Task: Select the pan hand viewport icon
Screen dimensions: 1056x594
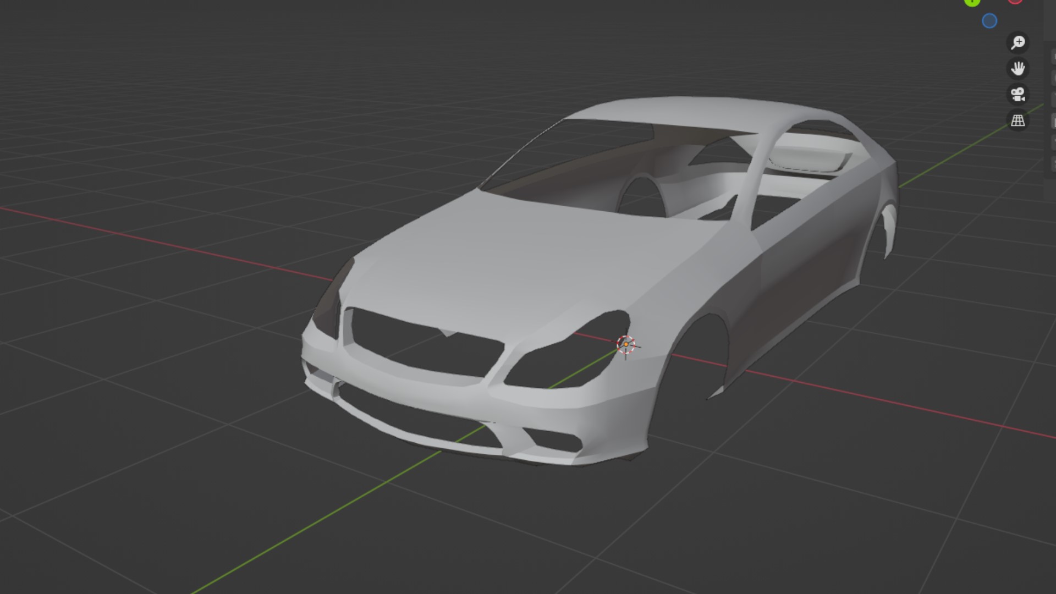Action: tap(1018, 68)
